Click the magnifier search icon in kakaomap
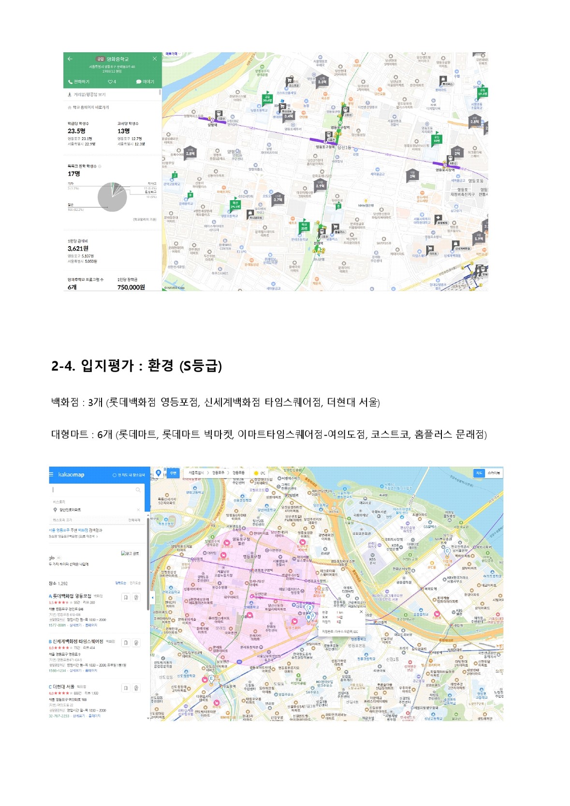 click(138, 490)
